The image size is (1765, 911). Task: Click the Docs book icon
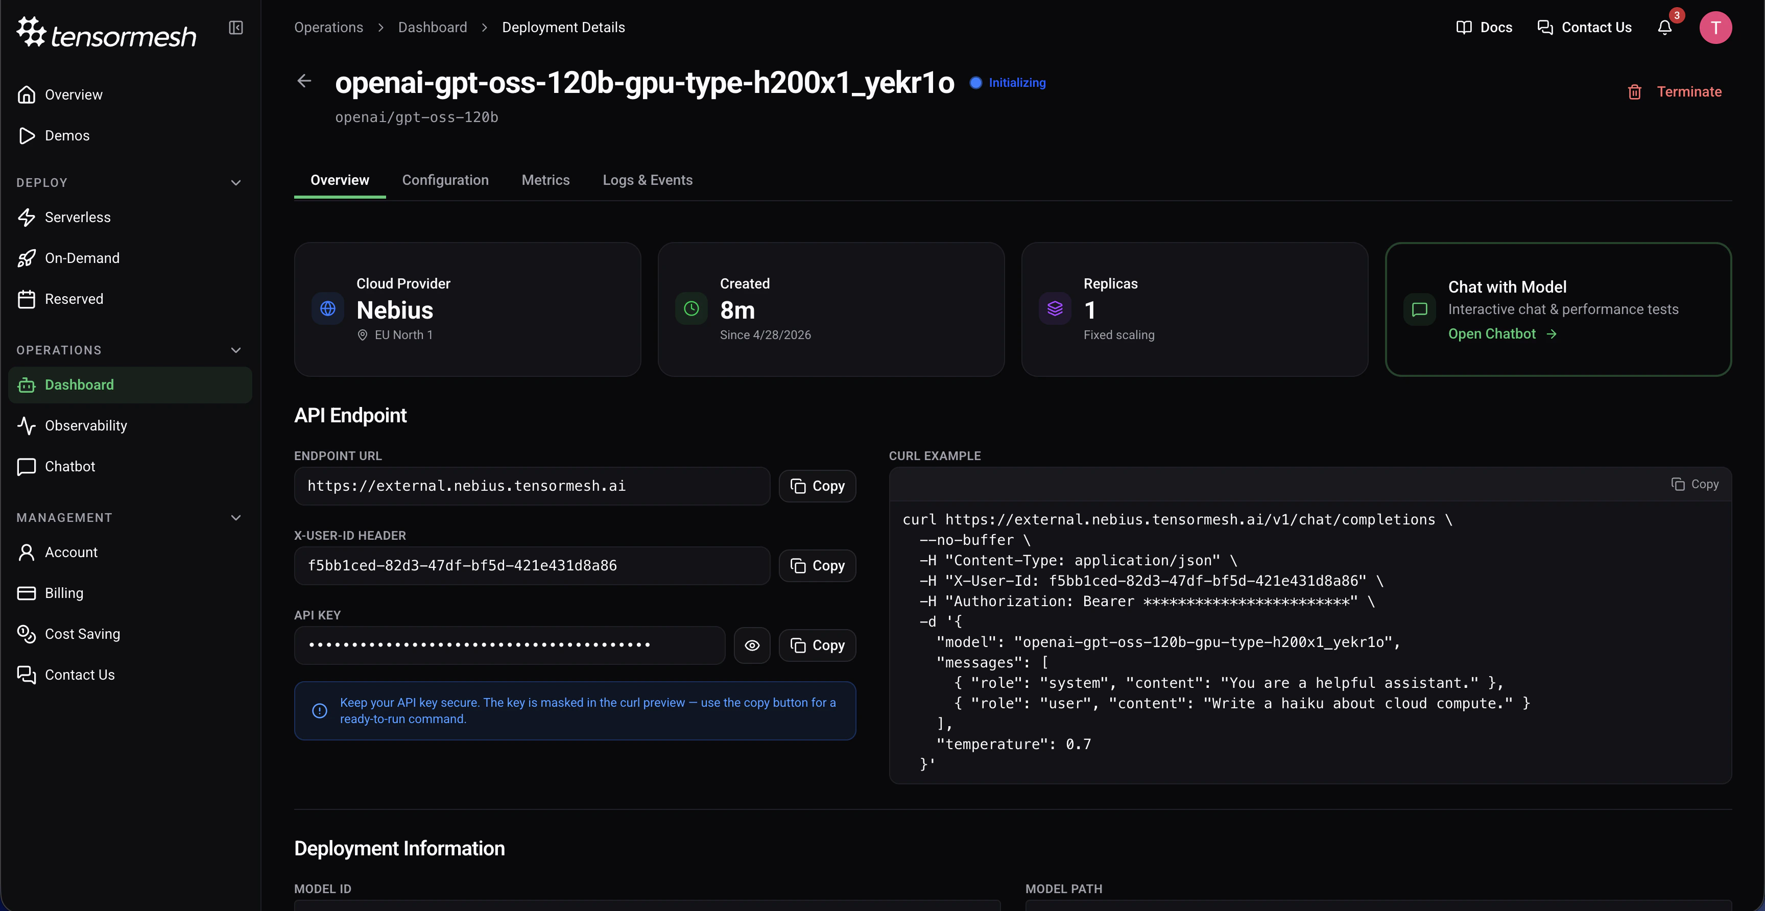(x=1464, y=28)
